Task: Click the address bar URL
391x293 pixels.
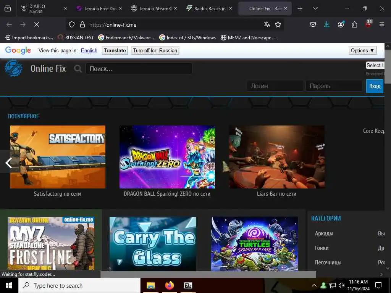Action: pos(113,25)
